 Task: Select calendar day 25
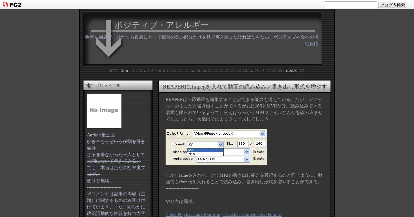click(256, 71)
